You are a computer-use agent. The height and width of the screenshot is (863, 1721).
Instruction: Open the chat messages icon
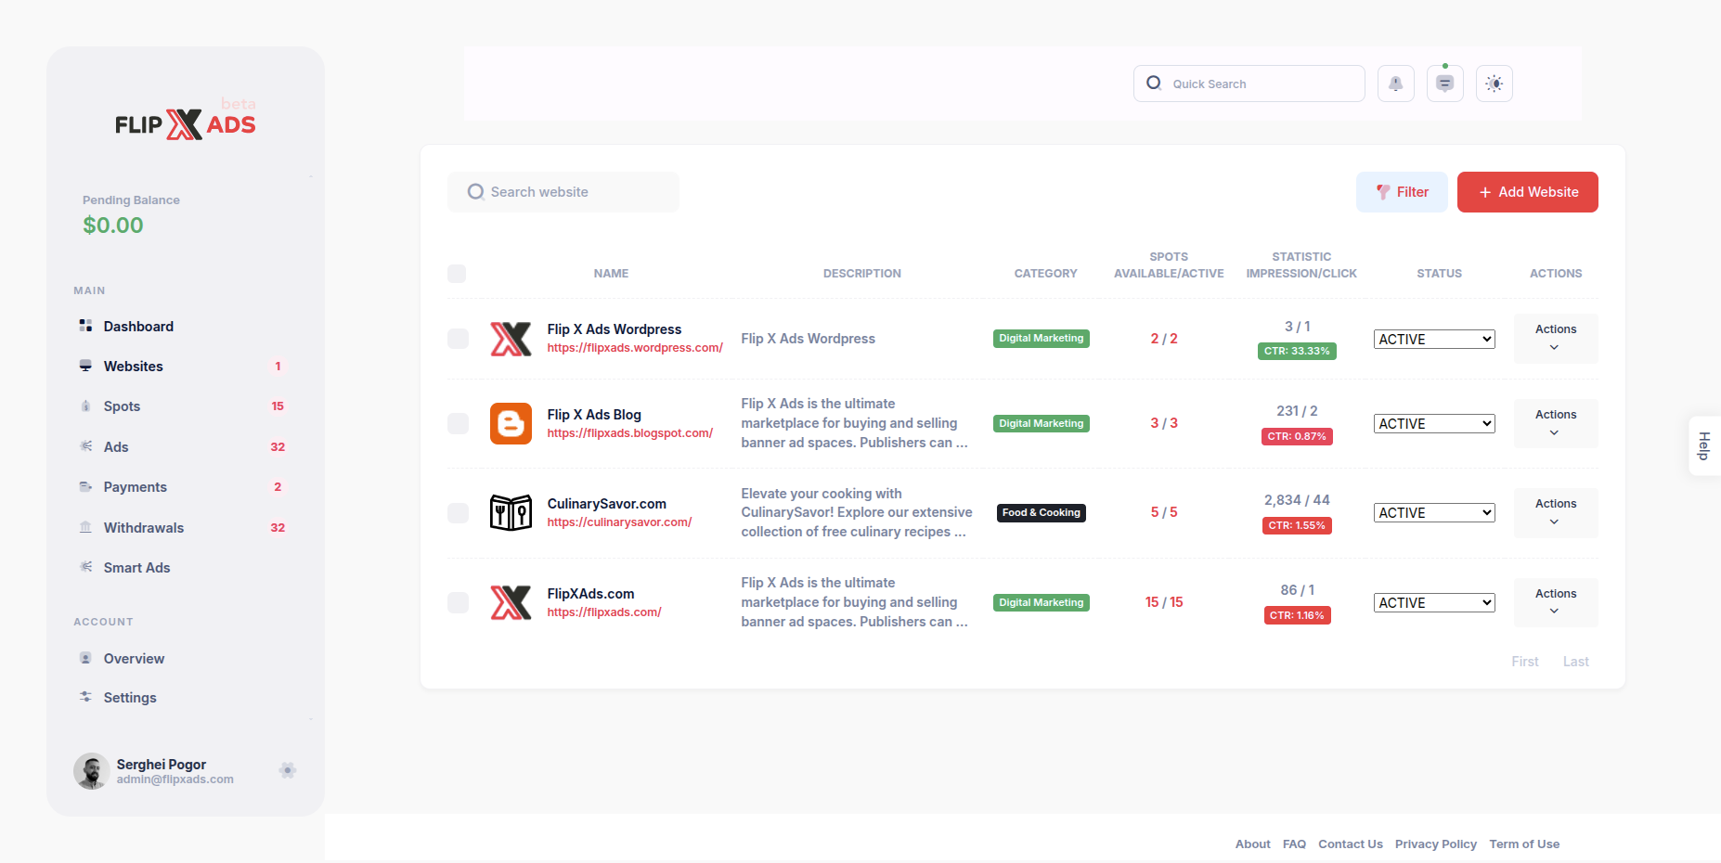[x=1444, y=84]
